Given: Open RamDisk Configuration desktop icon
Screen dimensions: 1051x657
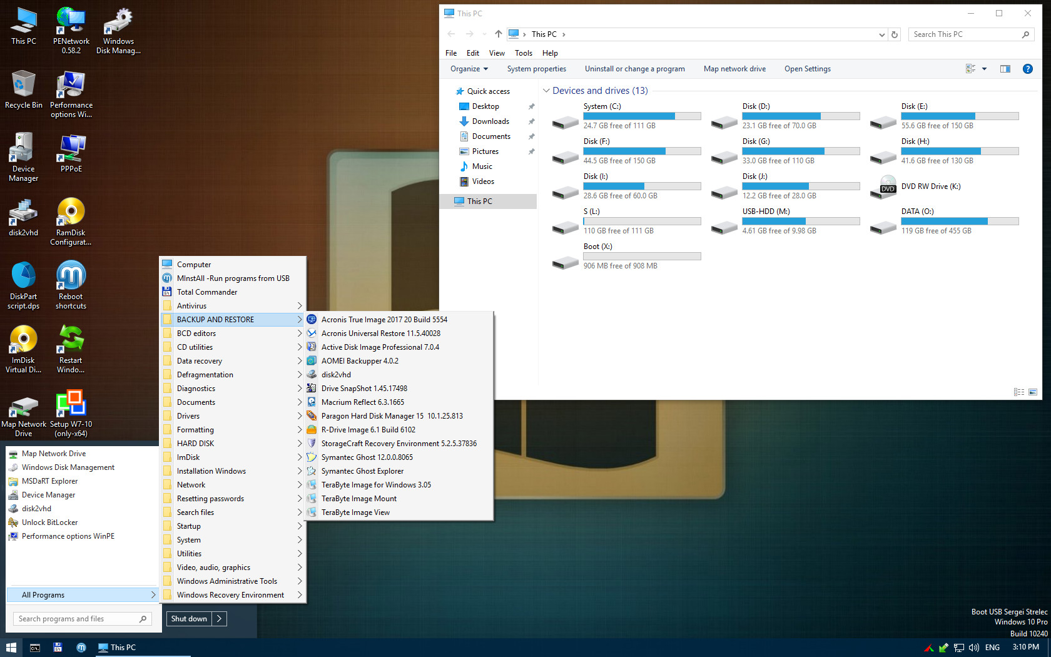Looking at the screenshot, I should (x=71, y=222).
